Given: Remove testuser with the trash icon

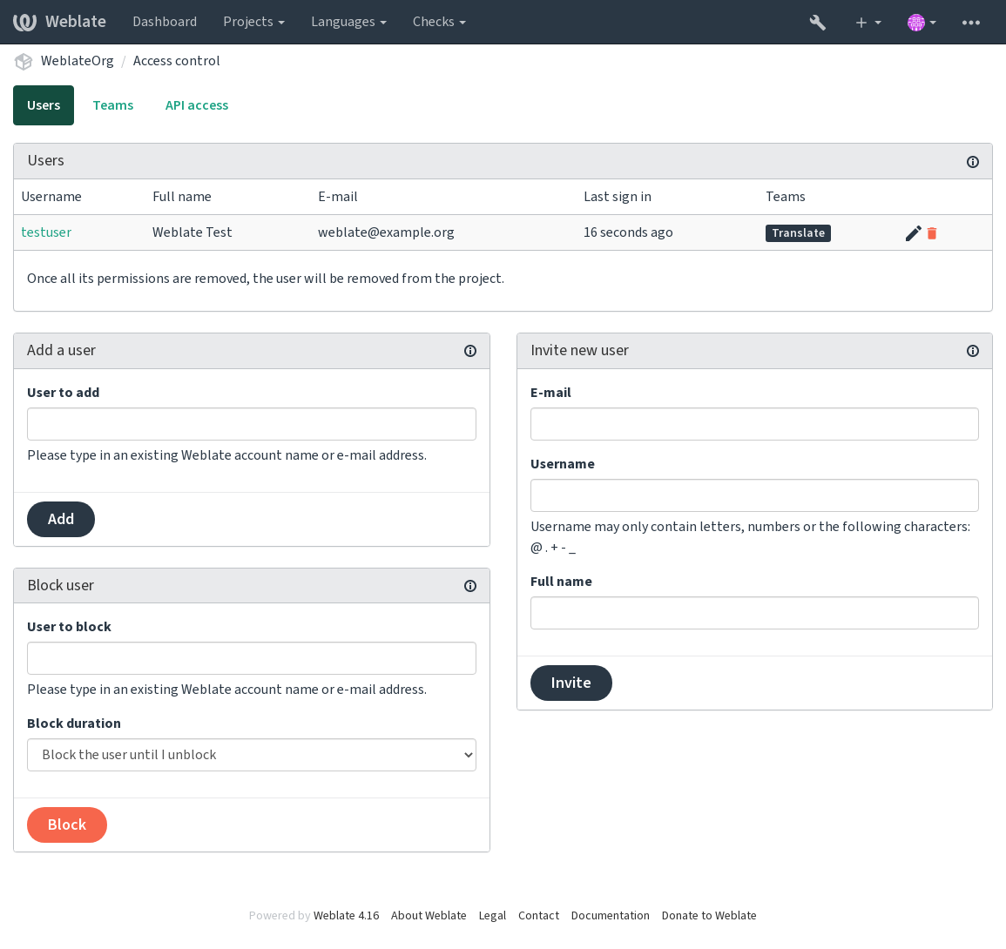Looking at the screenshot, I should pos(932,233).
